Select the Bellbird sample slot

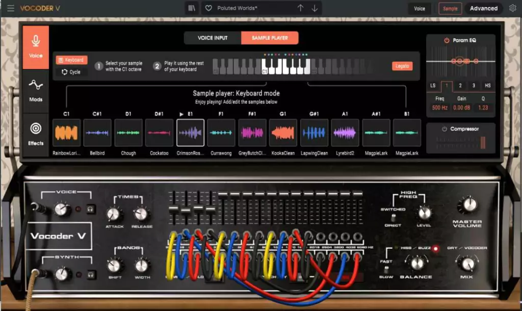[97, 133]
